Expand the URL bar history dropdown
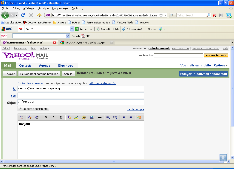 click(x=165, y=15)
